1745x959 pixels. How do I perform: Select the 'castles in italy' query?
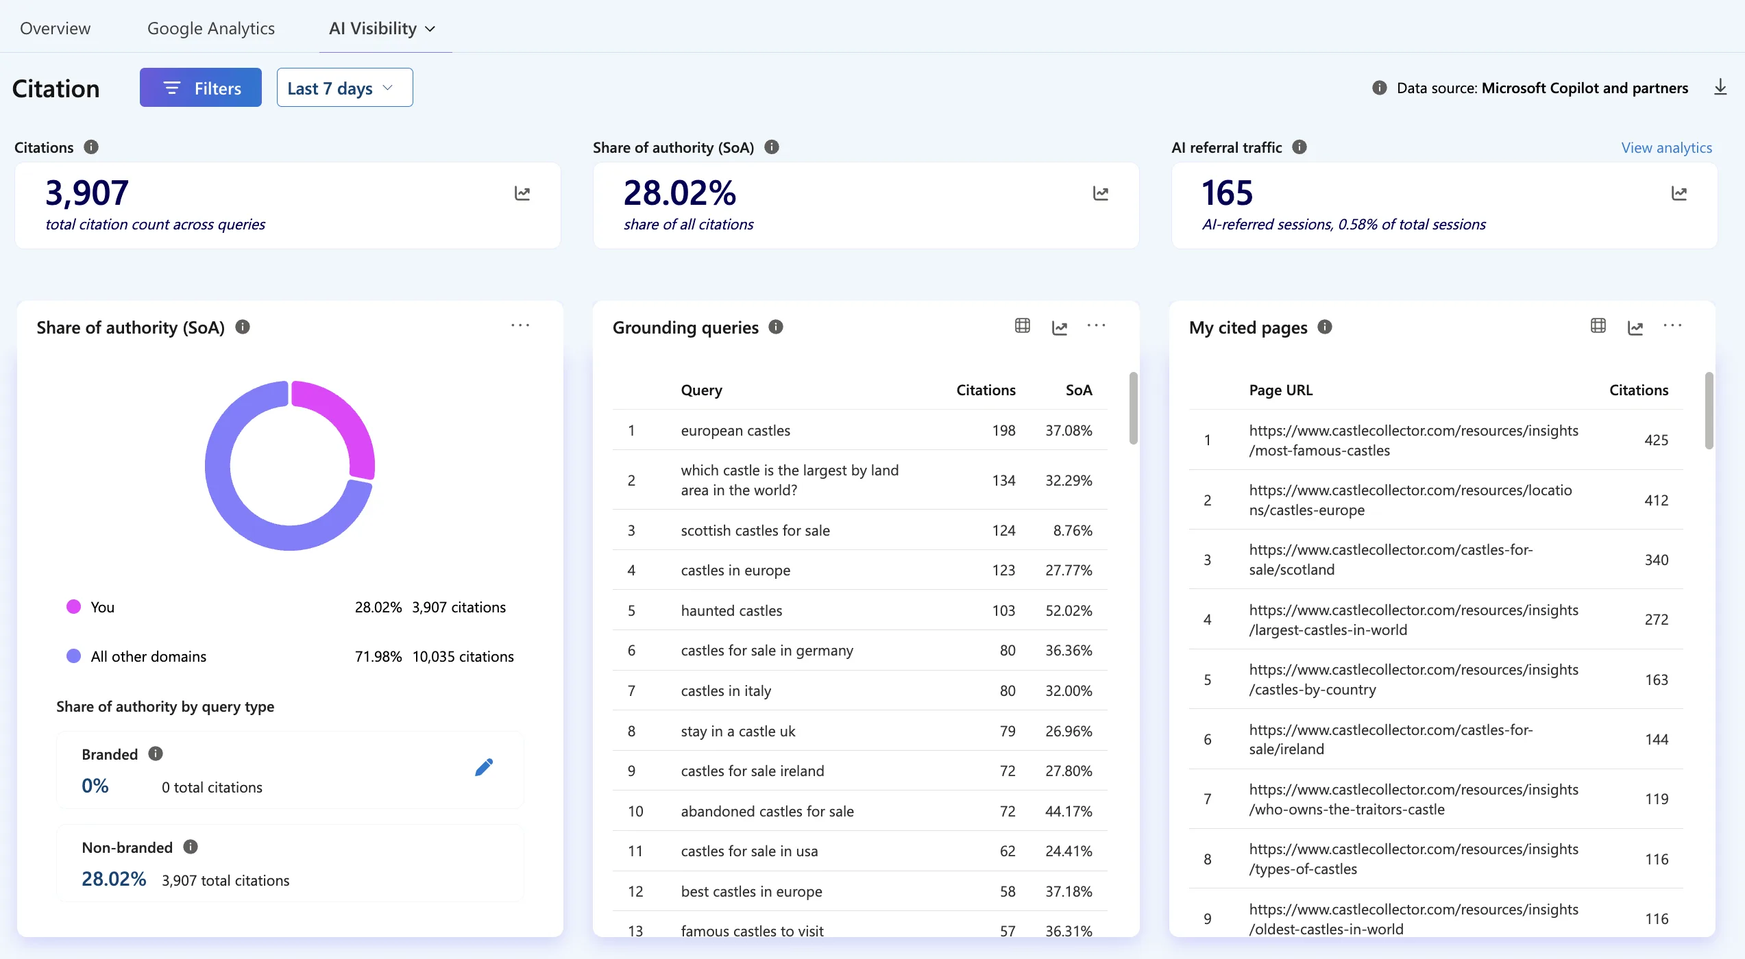[x=859, y=690]
